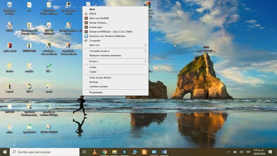Select the Papelera de reciclaje desktop icon
Screen dimensions: 277x156
[10, 8]
